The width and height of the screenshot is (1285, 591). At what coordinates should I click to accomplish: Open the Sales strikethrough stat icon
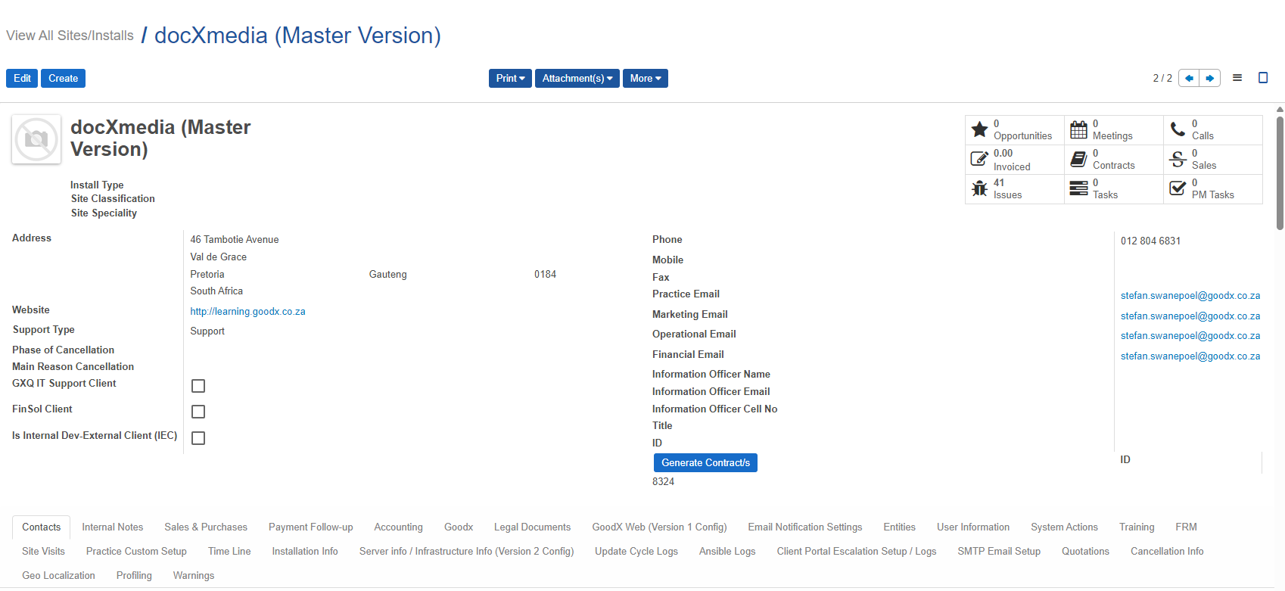1178,159
